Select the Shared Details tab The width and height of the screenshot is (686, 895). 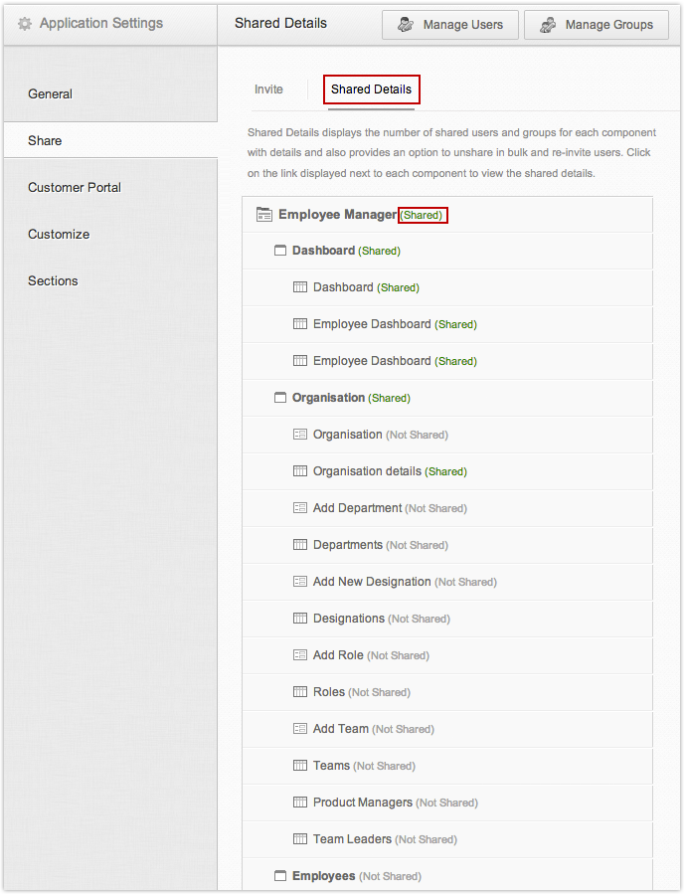tap(371, 89)
